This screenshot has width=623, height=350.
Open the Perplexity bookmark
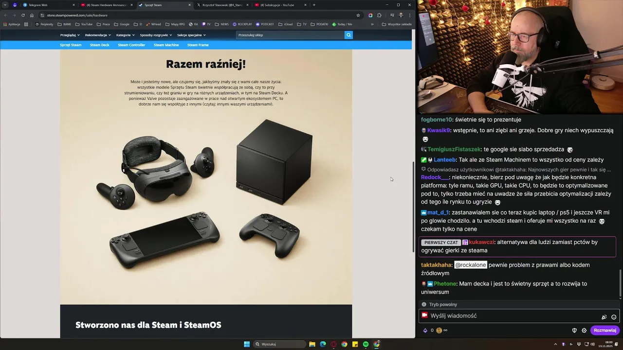tap(44, 24)
